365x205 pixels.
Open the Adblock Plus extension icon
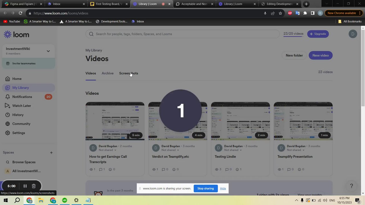point(290,13)
